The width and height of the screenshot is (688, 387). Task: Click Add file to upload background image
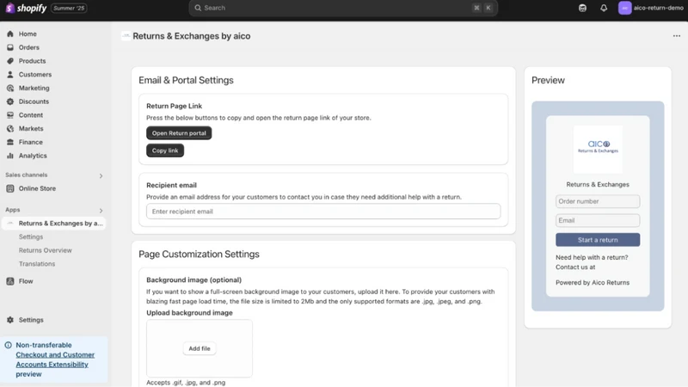[200, 348]
